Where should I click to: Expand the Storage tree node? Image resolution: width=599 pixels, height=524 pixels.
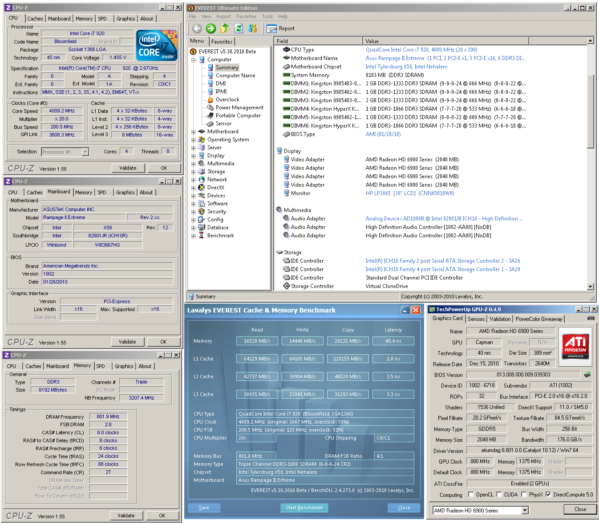[x=194, y=172]
